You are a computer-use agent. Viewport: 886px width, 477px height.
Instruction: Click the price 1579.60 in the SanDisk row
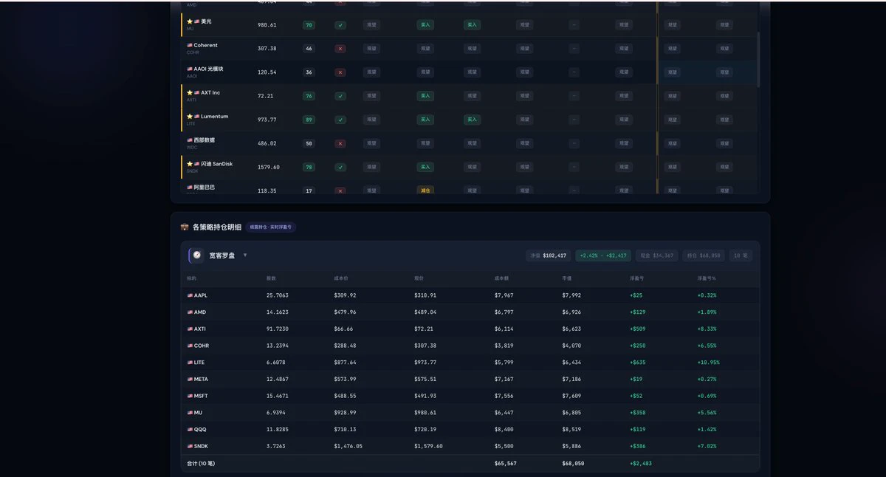pyautogui.click(x=269, y=168)
